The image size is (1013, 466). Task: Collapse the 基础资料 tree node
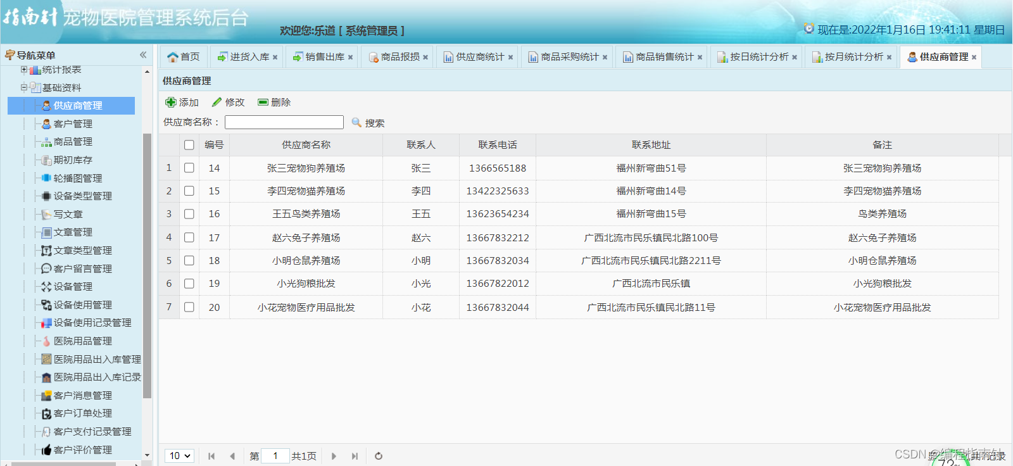tap(24, 87)
